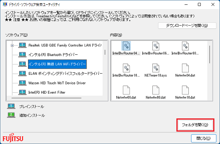Click the green 追加インストール legend icon

tap(11, 115)
